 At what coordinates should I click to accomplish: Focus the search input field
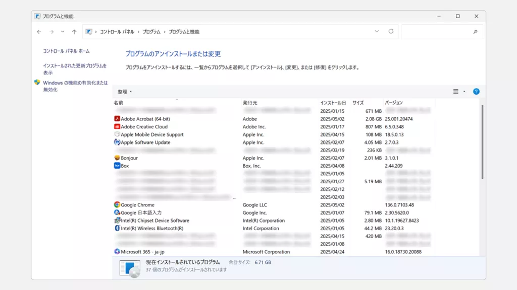point(437,32)
